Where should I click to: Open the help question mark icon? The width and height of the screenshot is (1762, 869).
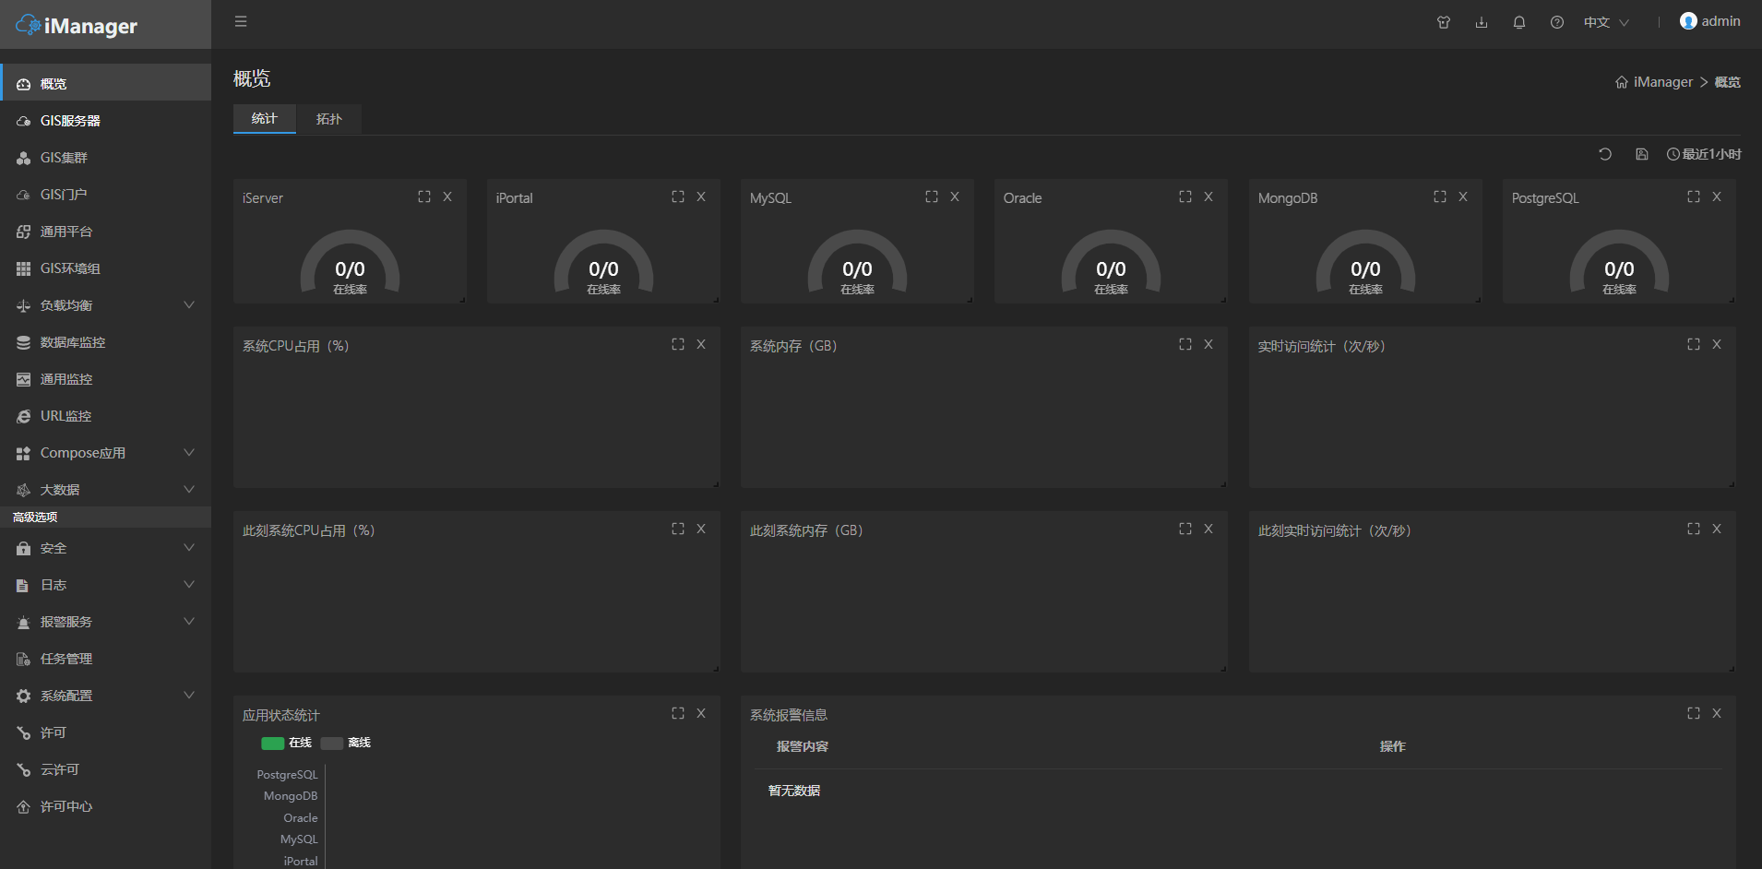pyautogui.click(x=1557, y=22)
